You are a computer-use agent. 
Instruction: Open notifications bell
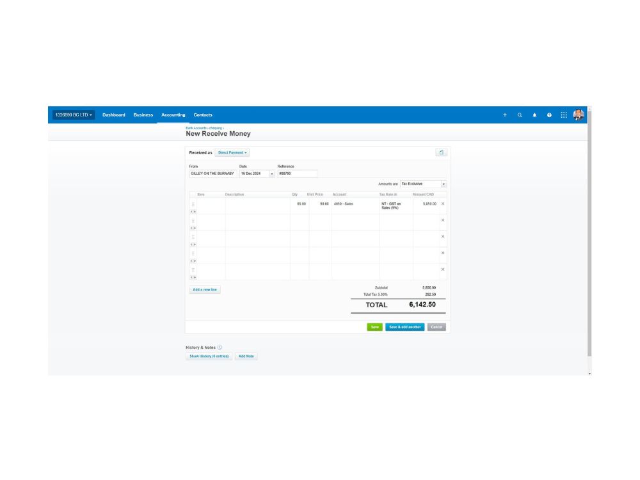(x=534, y=115)
